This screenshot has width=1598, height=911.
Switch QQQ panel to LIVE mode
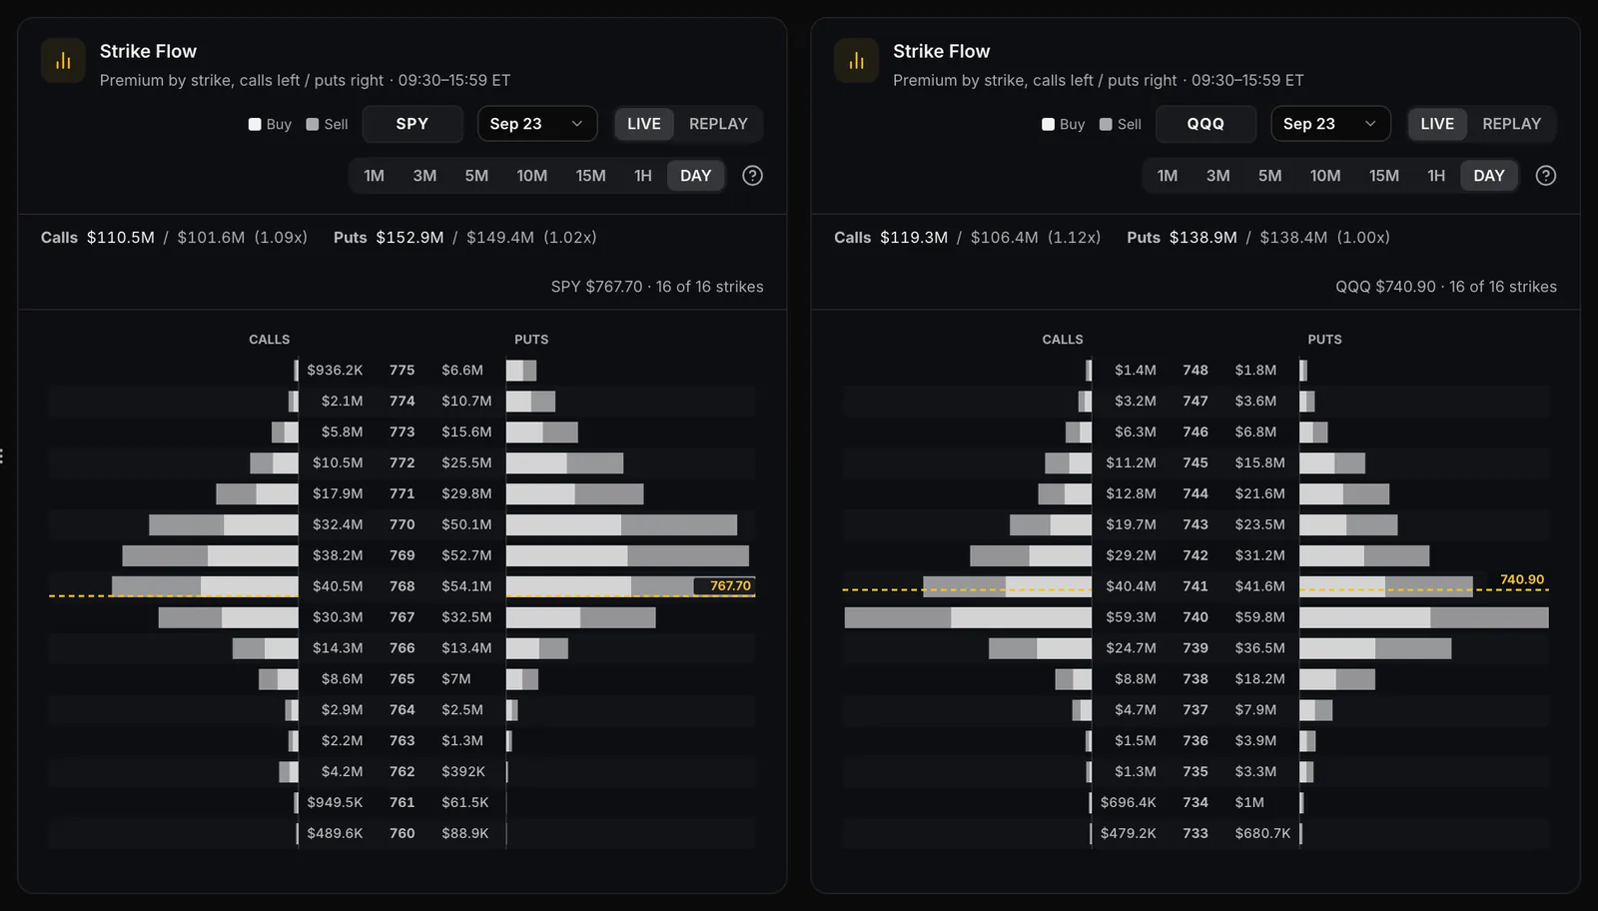coord(1437,124)
